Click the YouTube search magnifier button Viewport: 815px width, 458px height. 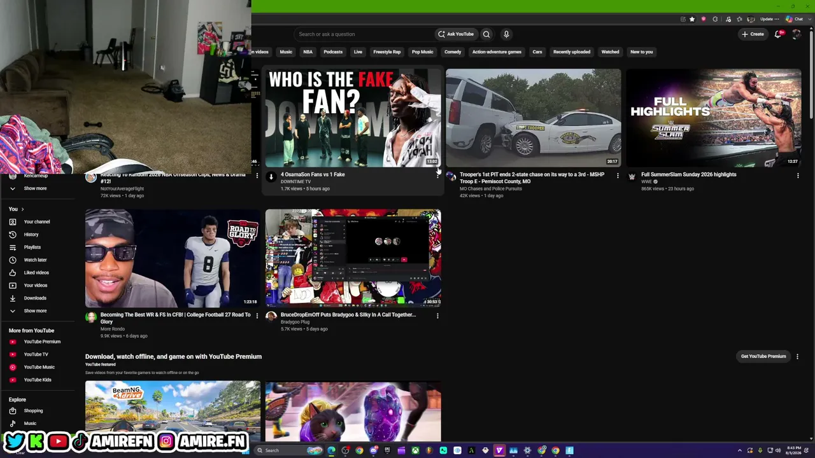pos(486,34)
